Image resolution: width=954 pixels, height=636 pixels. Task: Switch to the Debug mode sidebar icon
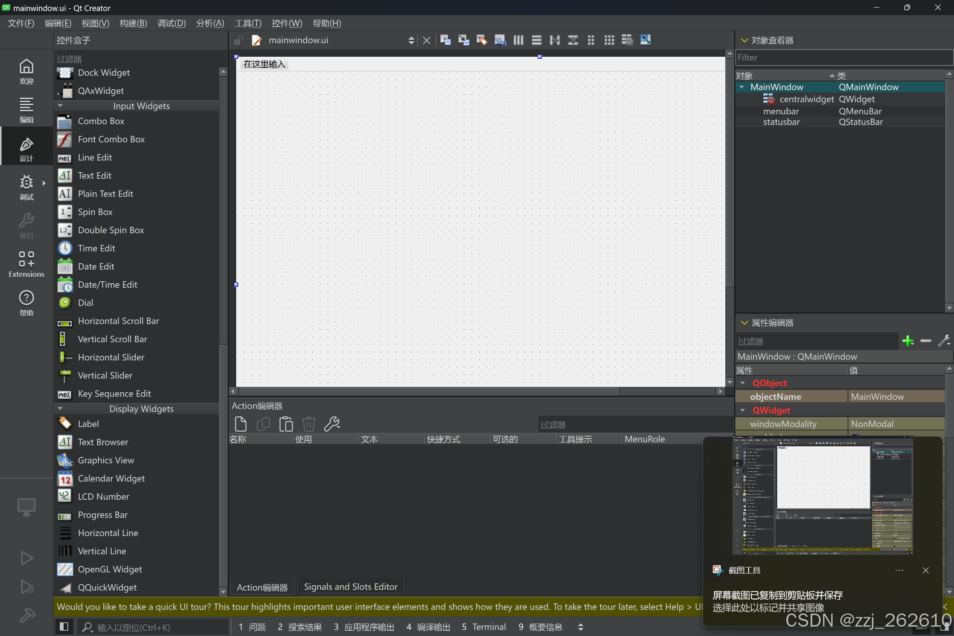pyautogui.click(x=26, y=187)
